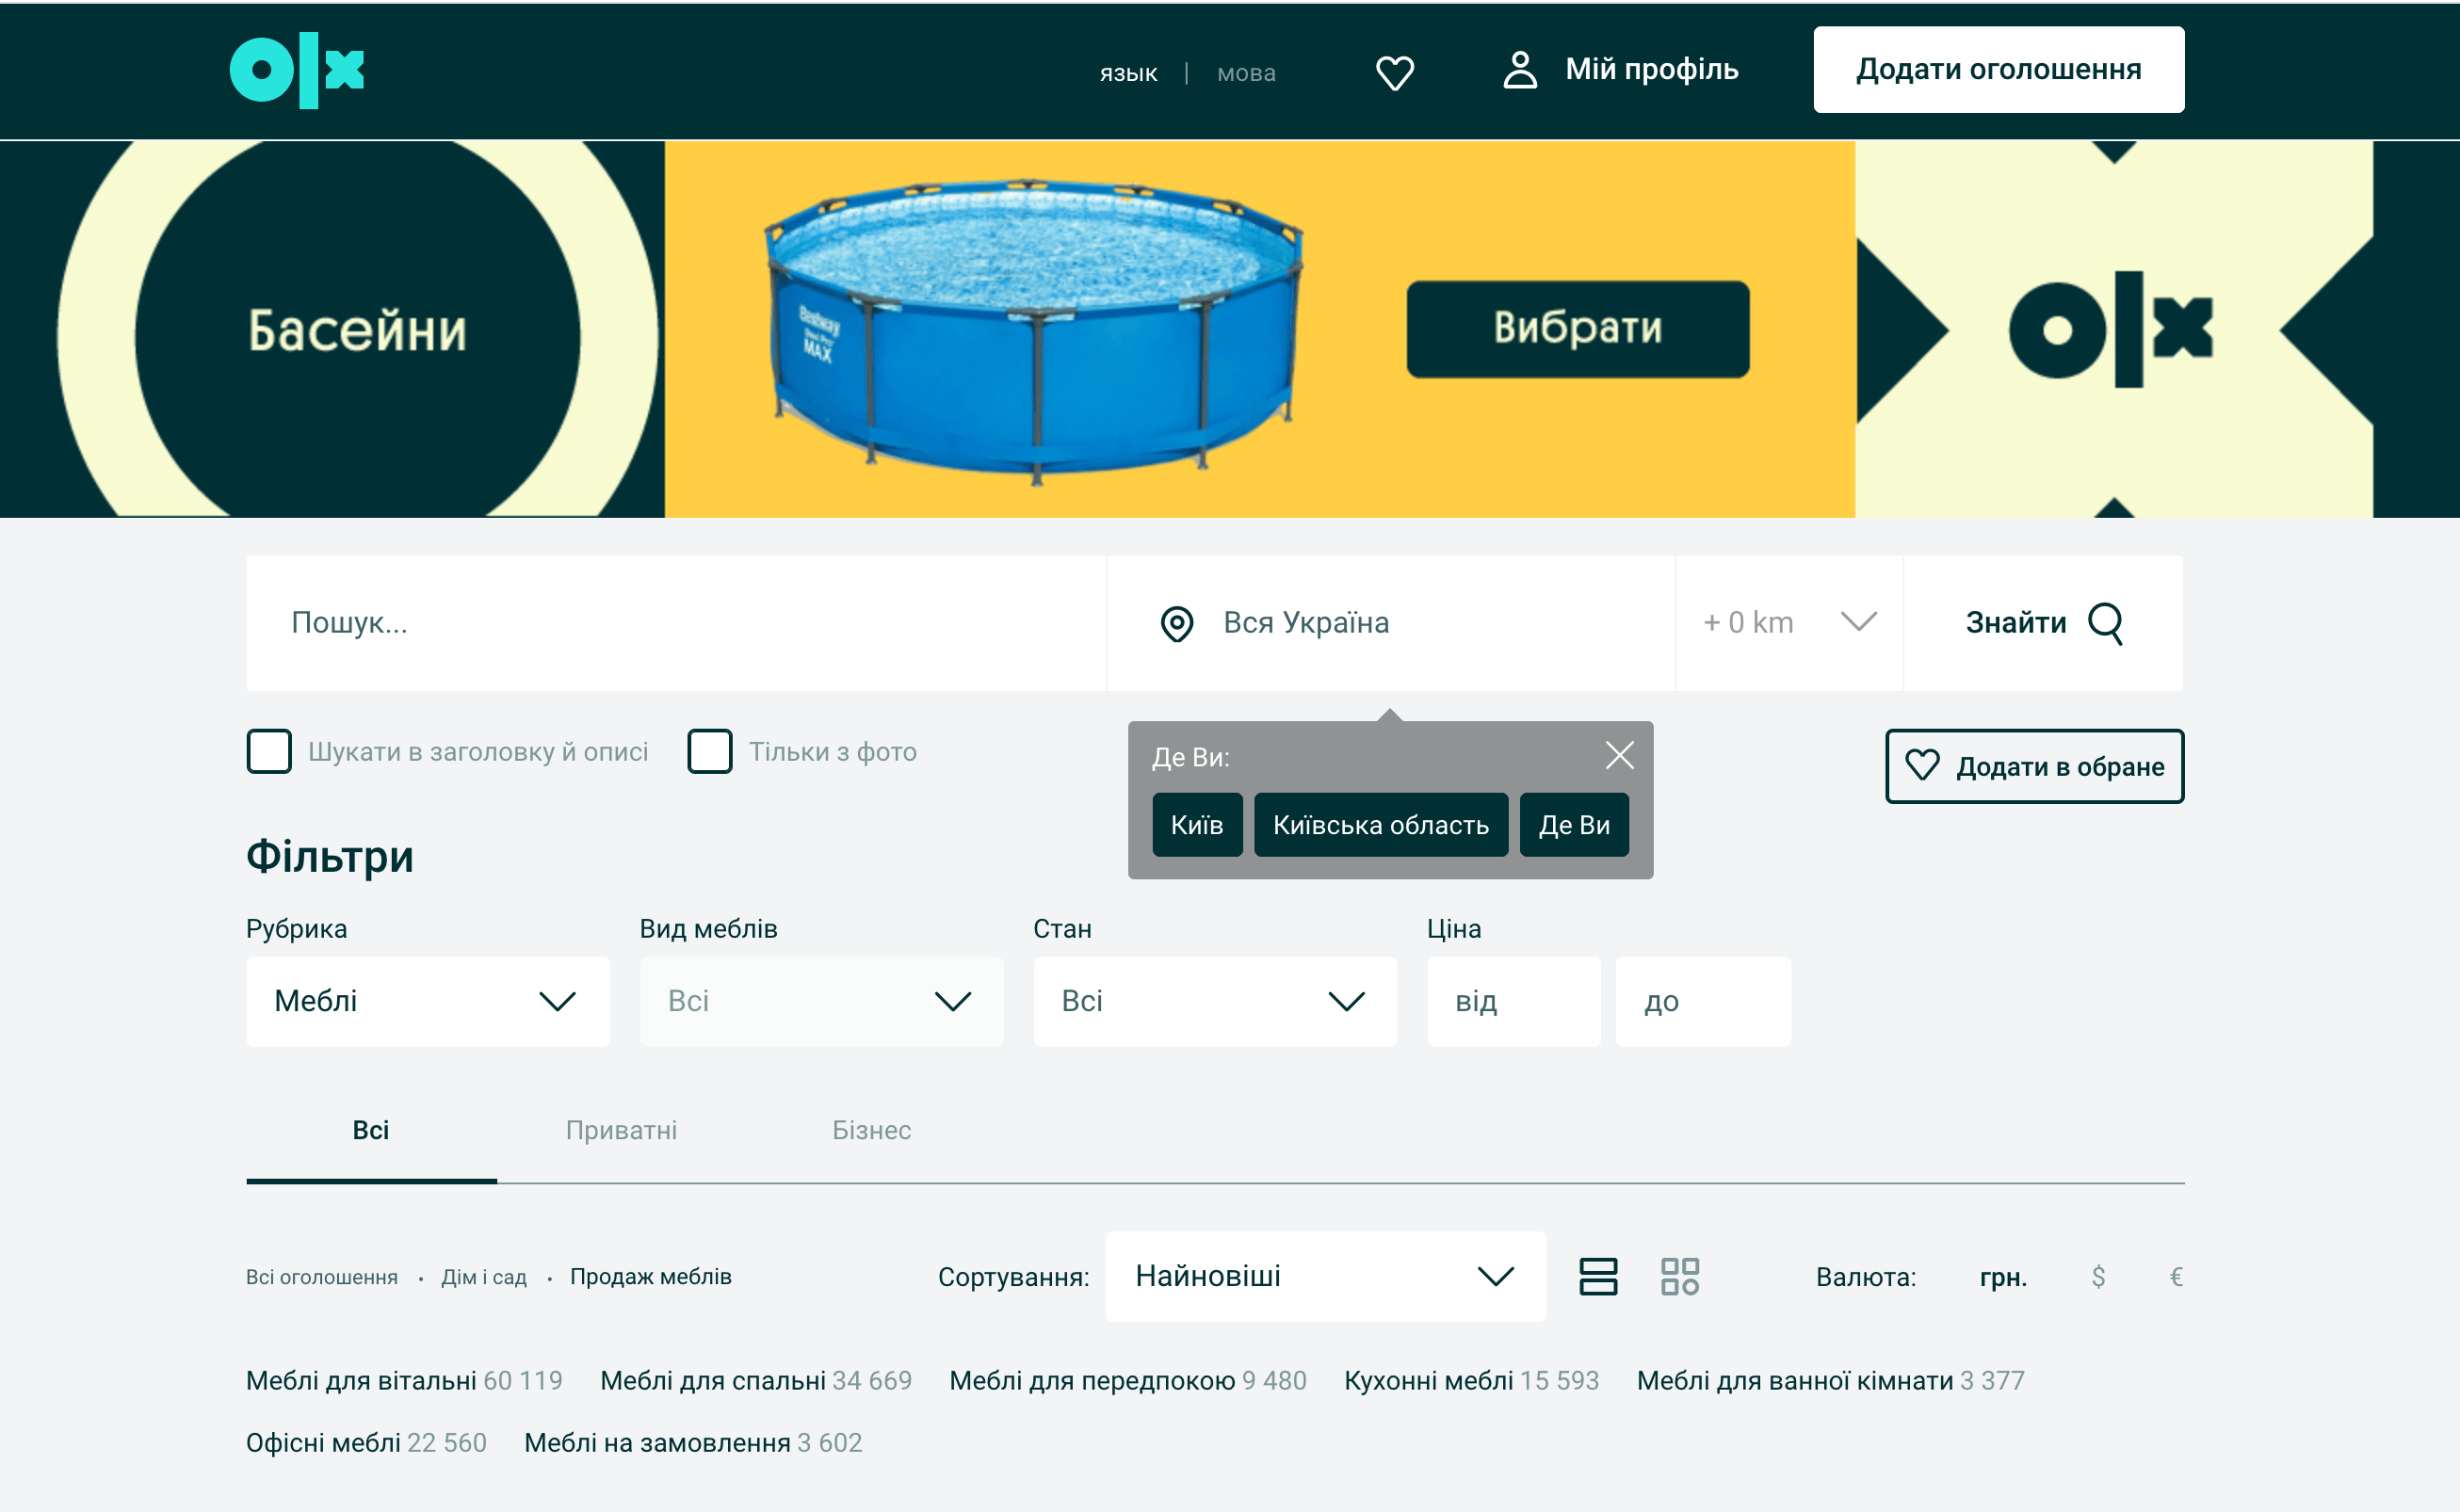
Task: Open the Стан condition dropdown
Action: tap(1215, 1001)
